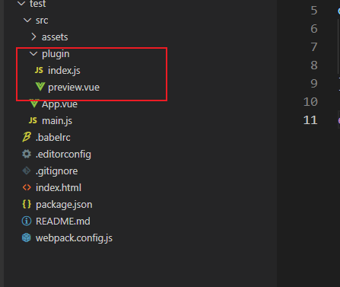The image size is (340, 287).
Task: Open the README.md file
Action: tap(63, 222)
